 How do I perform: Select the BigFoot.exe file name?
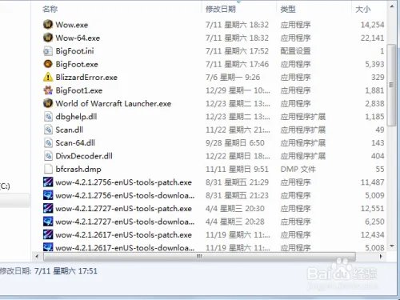[77, 64]
